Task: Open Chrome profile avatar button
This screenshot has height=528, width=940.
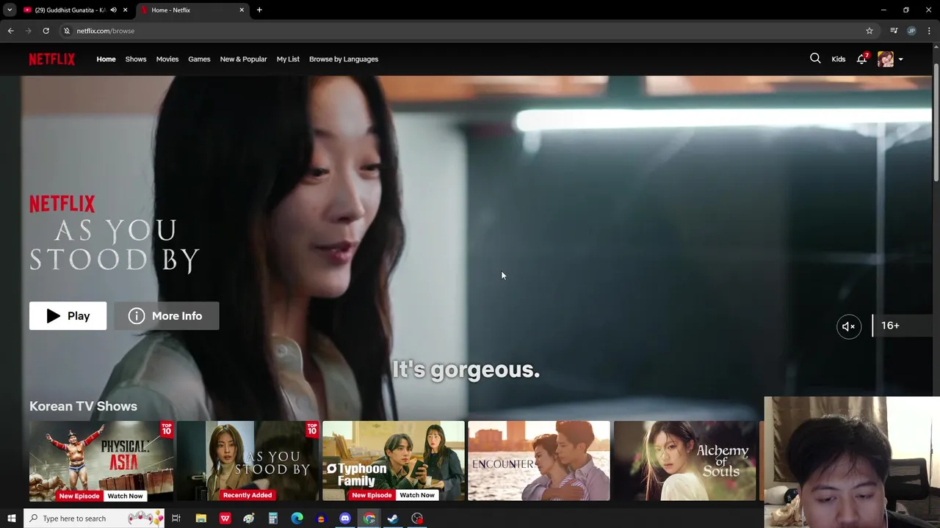Action: pyautogui.click(x=911, y=31)
